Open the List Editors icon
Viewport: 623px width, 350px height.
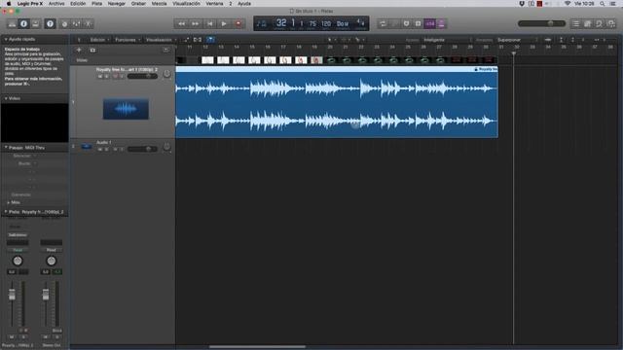click(575, 23)
